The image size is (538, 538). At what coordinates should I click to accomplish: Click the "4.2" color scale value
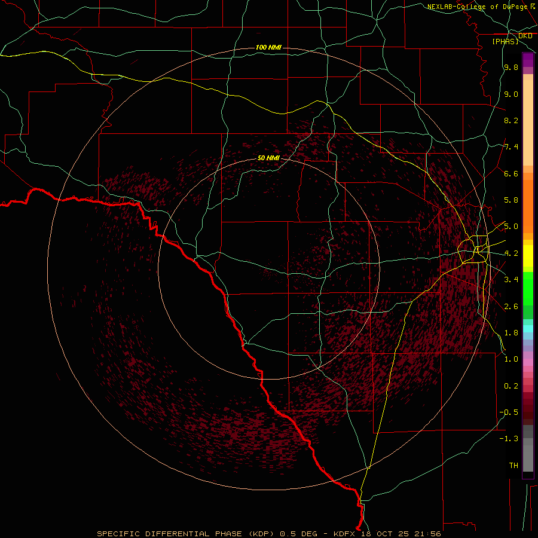tap(511, 253)
